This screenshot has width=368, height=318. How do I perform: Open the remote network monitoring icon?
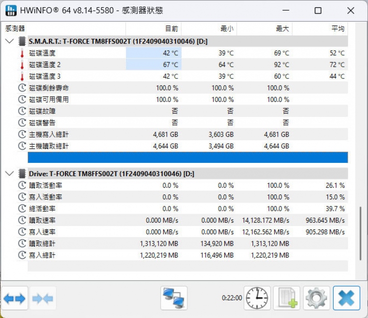coord(174,298)
